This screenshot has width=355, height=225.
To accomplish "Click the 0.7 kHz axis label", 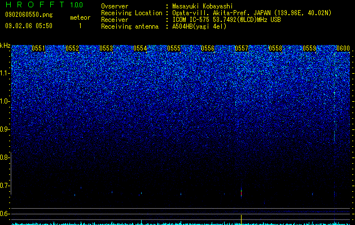I will click(5, 186).
